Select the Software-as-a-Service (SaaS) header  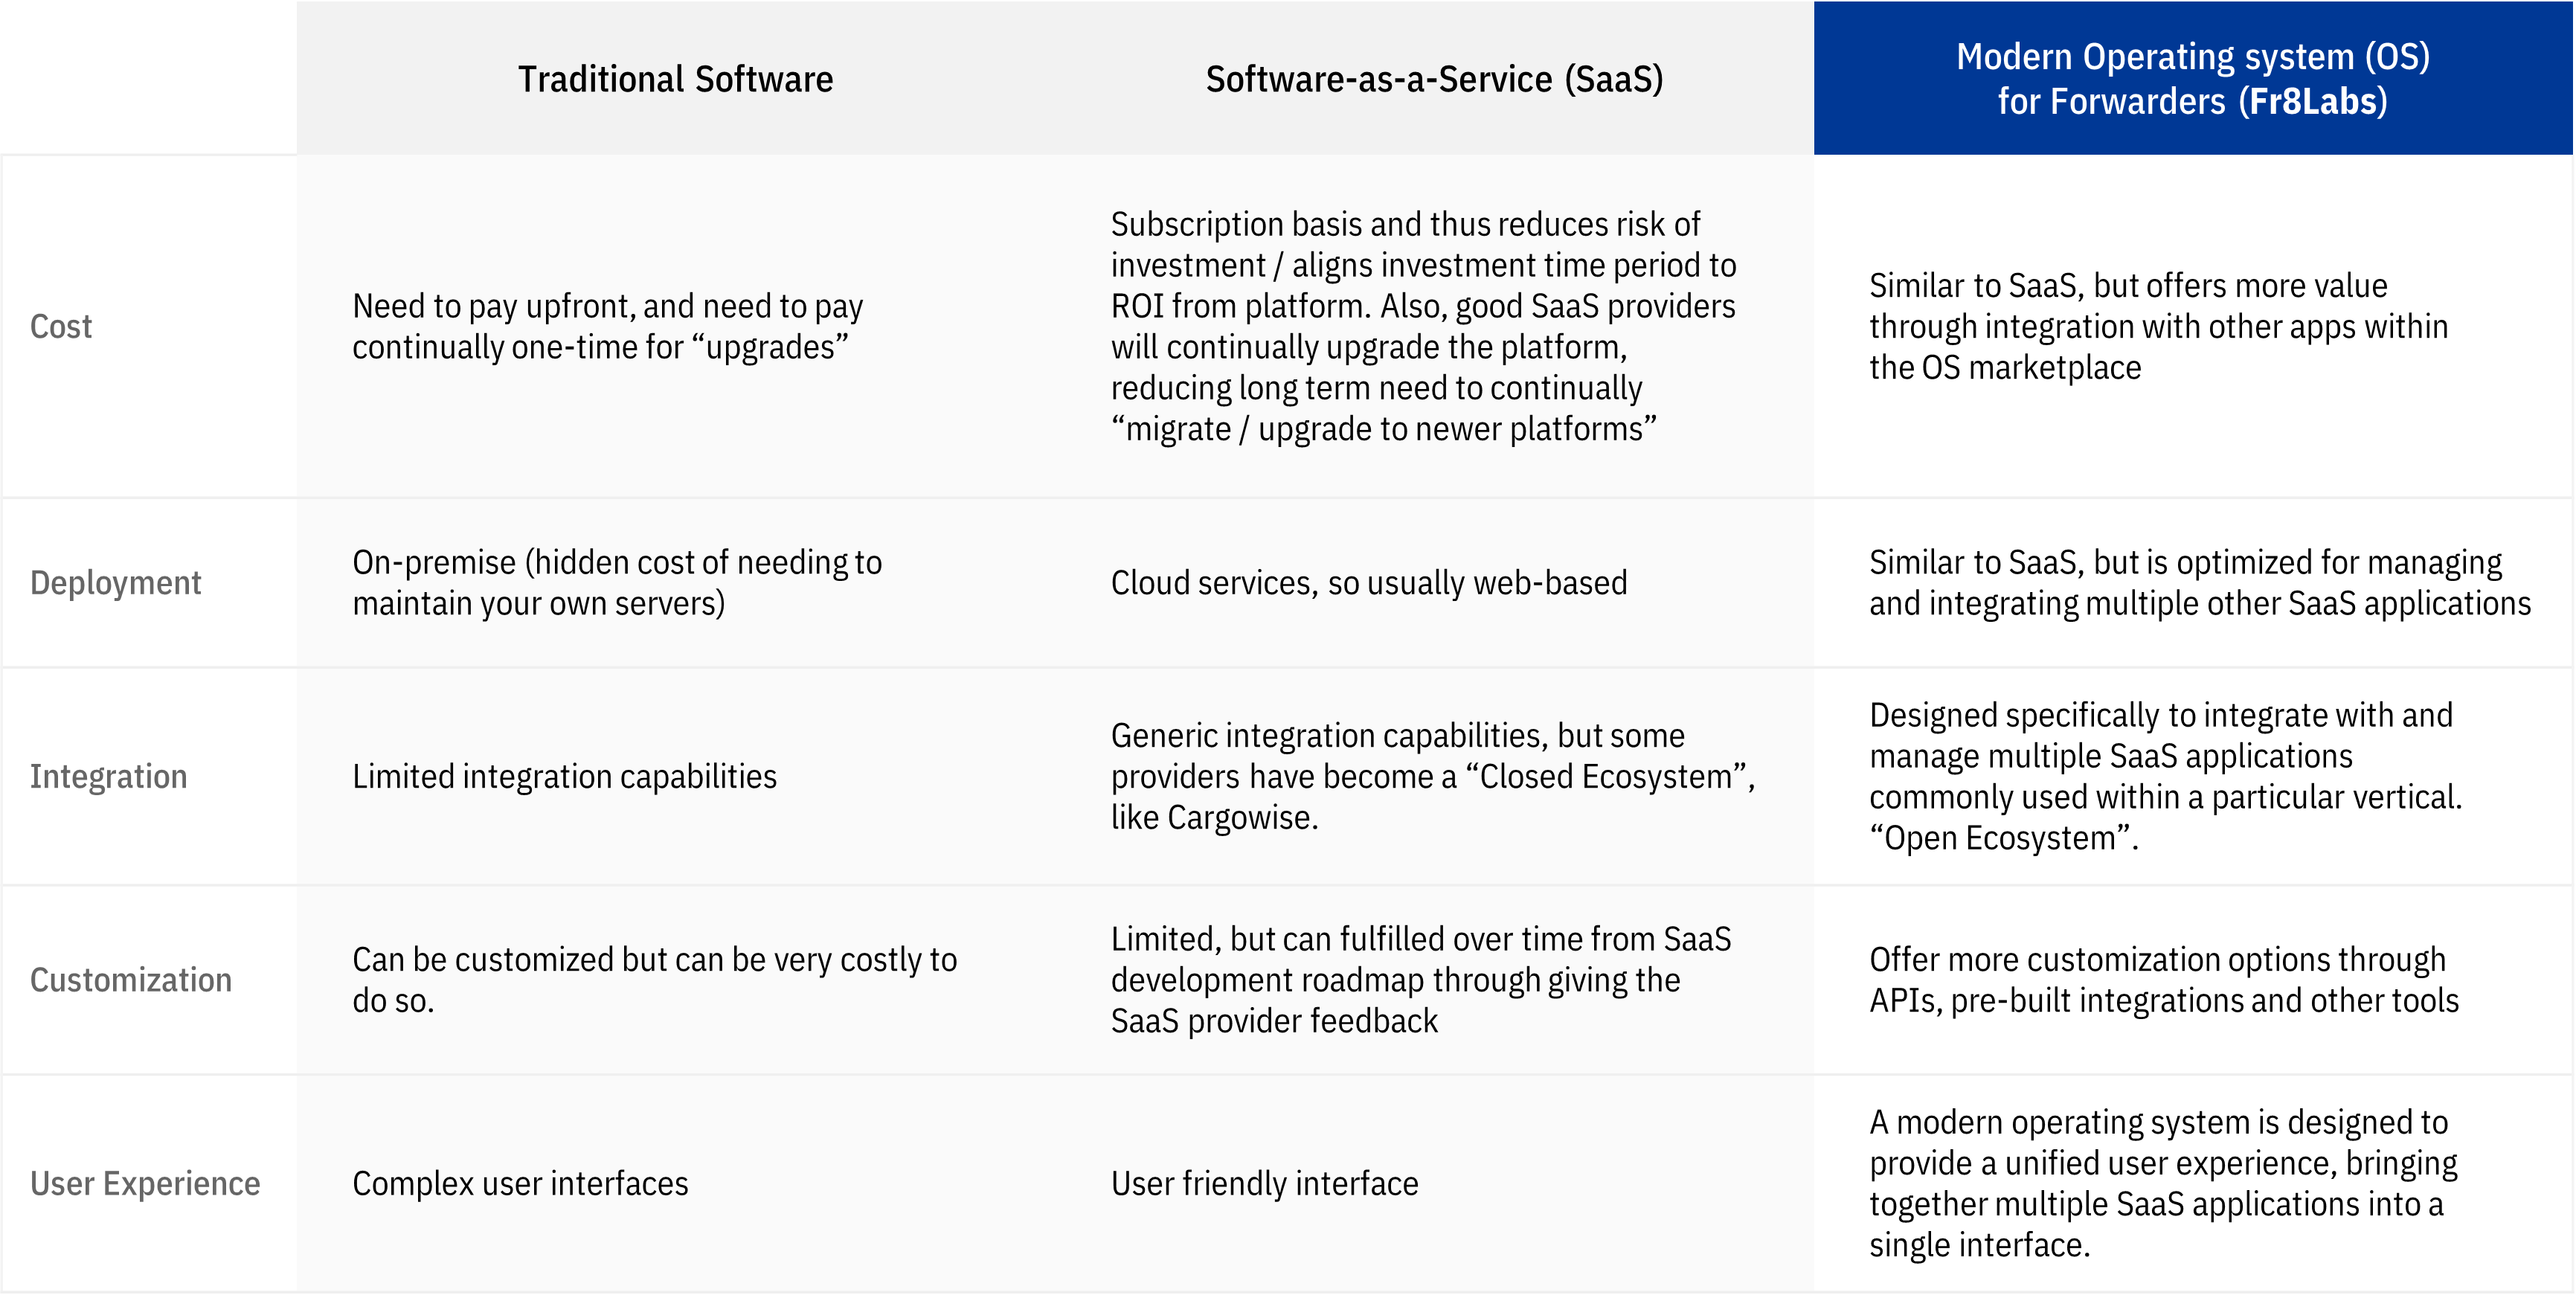pos(1434,79)
